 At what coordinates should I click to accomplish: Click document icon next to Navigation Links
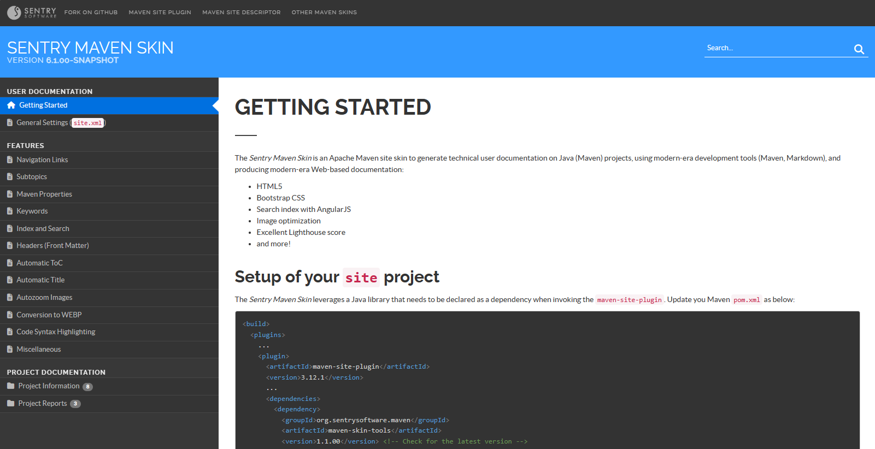tap(10, 160)
